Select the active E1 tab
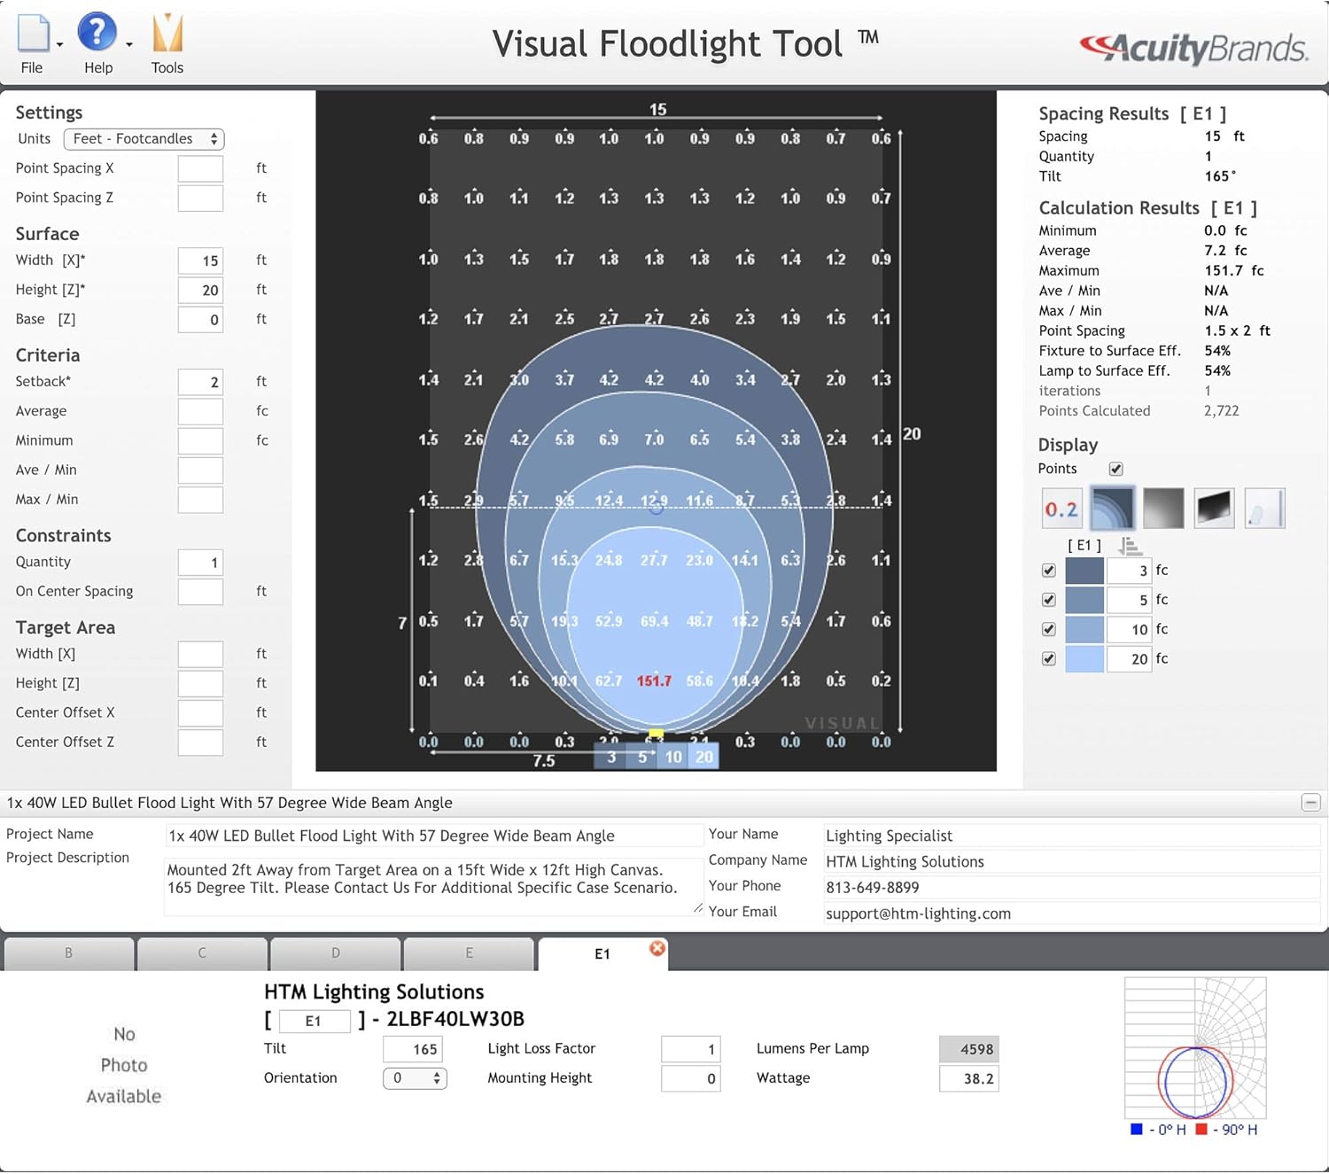The image size is (1329, 1174). pos(602,954)
